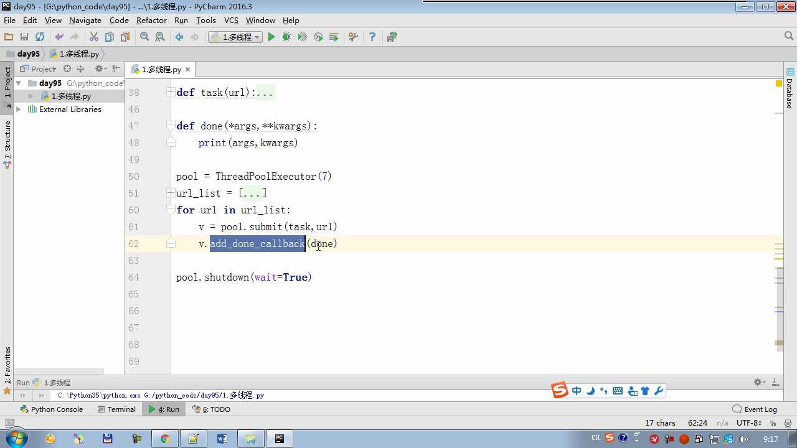Open the Python Console tool window
This screenshot has width=797, height=448.
(51, 409)
